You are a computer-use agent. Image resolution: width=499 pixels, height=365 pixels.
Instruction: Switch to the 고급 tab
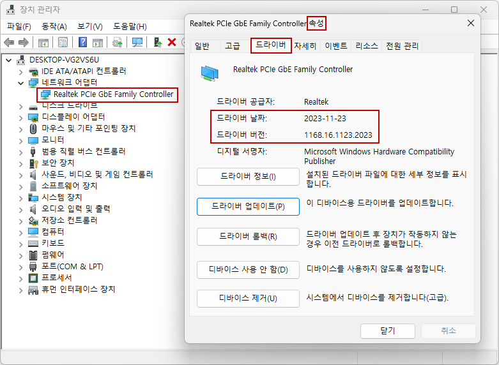[233, 46]
